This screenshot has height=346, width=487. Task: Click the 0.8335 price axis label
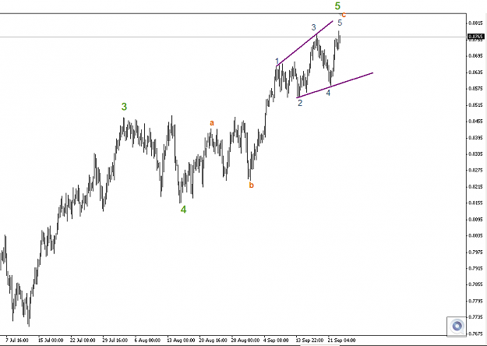tap(475, 154)
